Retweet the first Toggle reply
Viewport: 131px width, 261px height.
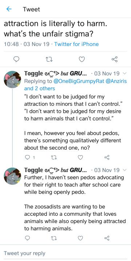53,157
